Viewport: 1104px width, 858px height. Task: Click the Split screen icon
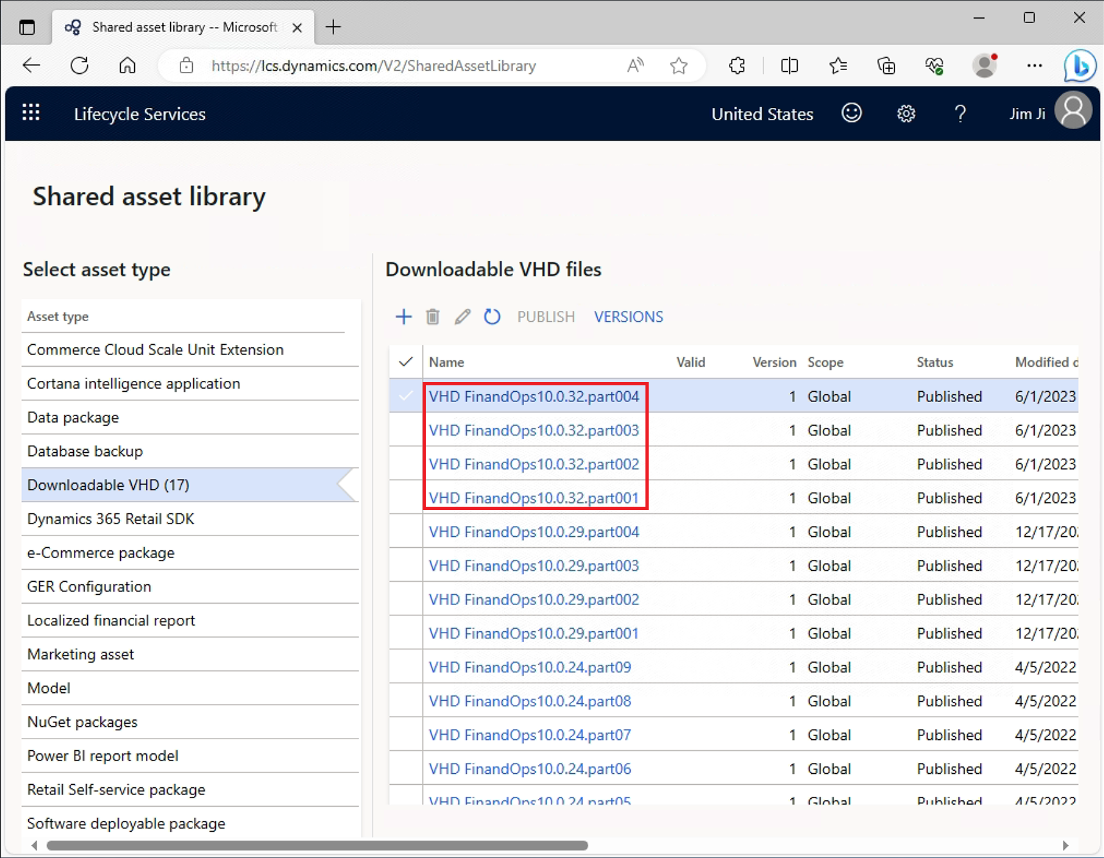pyautogui.click(x=789, y=65)
